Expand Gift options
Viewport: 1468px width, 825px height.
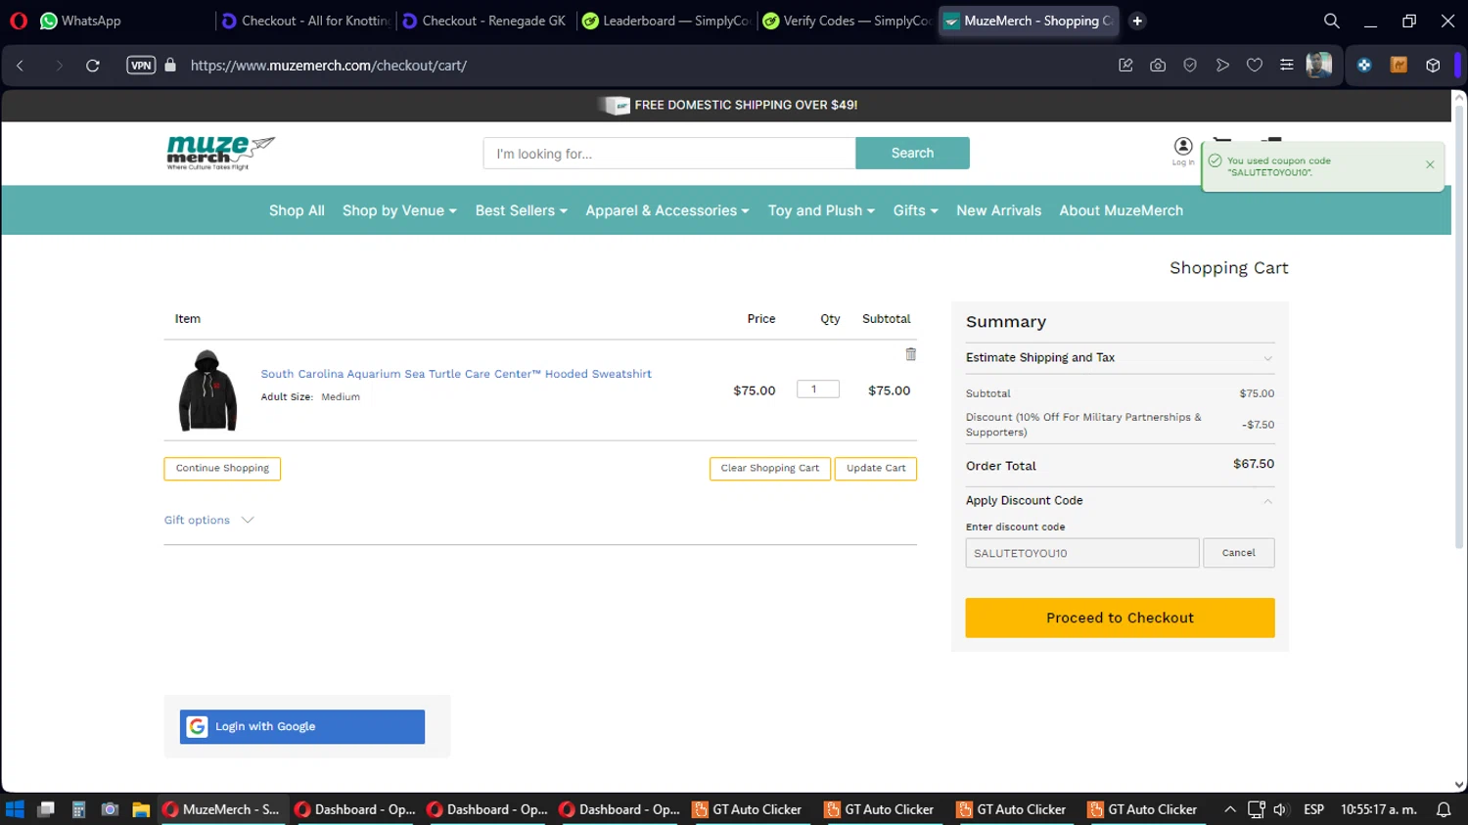click(x=208, y=521)
